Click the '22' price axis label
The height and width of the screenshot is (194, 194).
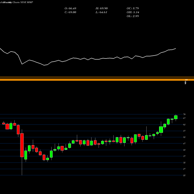pyautogui.click(x=184, y=175)
